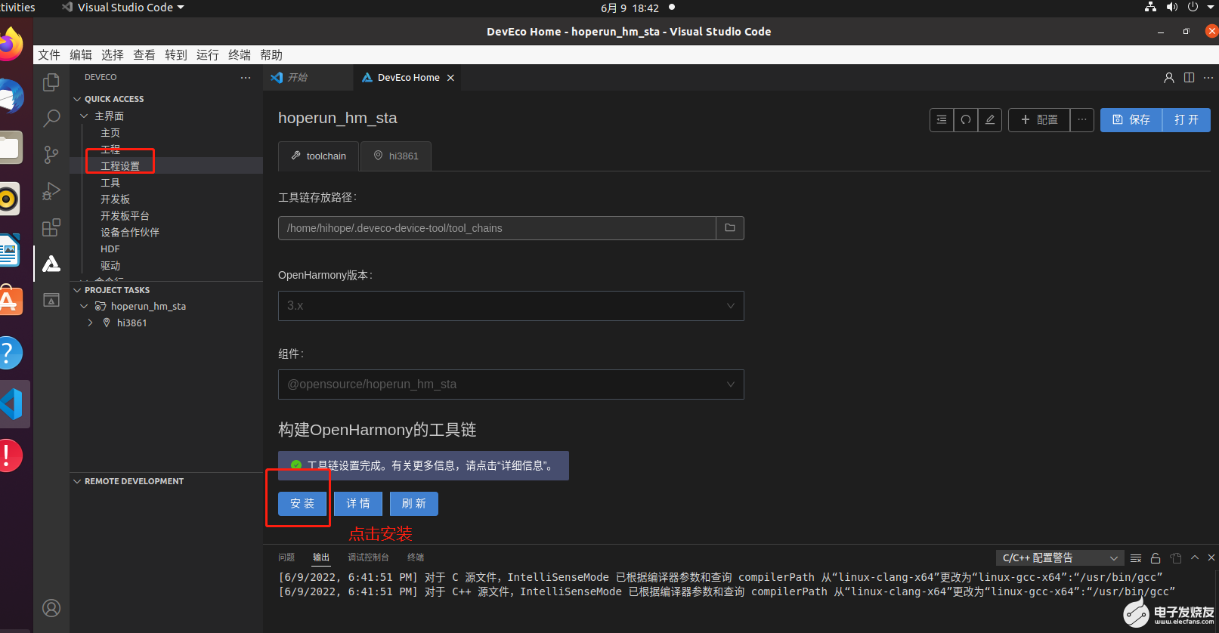Select 设备合作伙伴 in the quick access tree
1219x633 pixels.
tap(130, 232)
